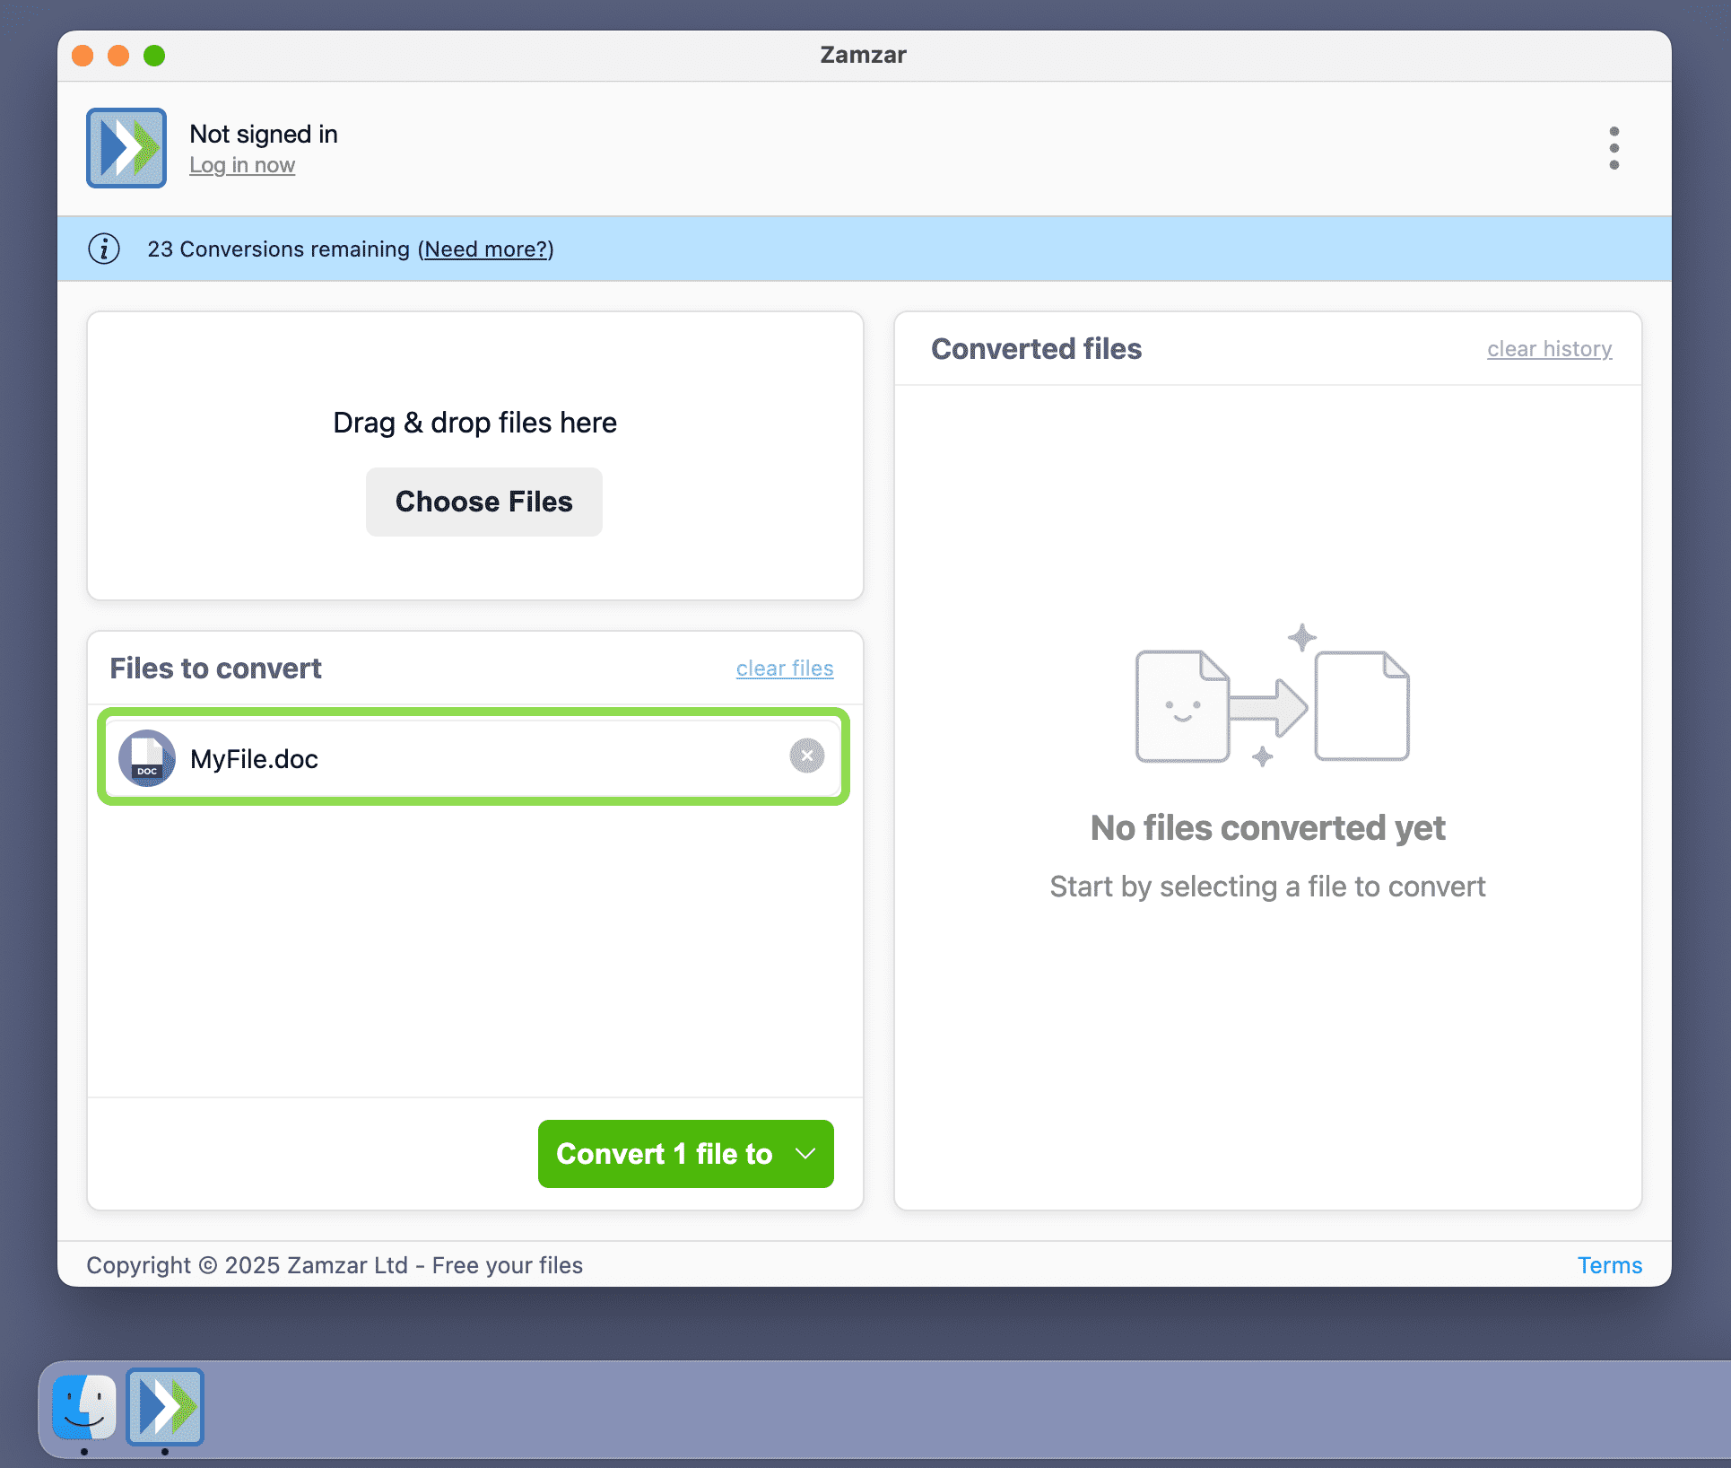Clear the converted files history
Viewport: 1731px width, 1468px height.
pos(1549,349)
